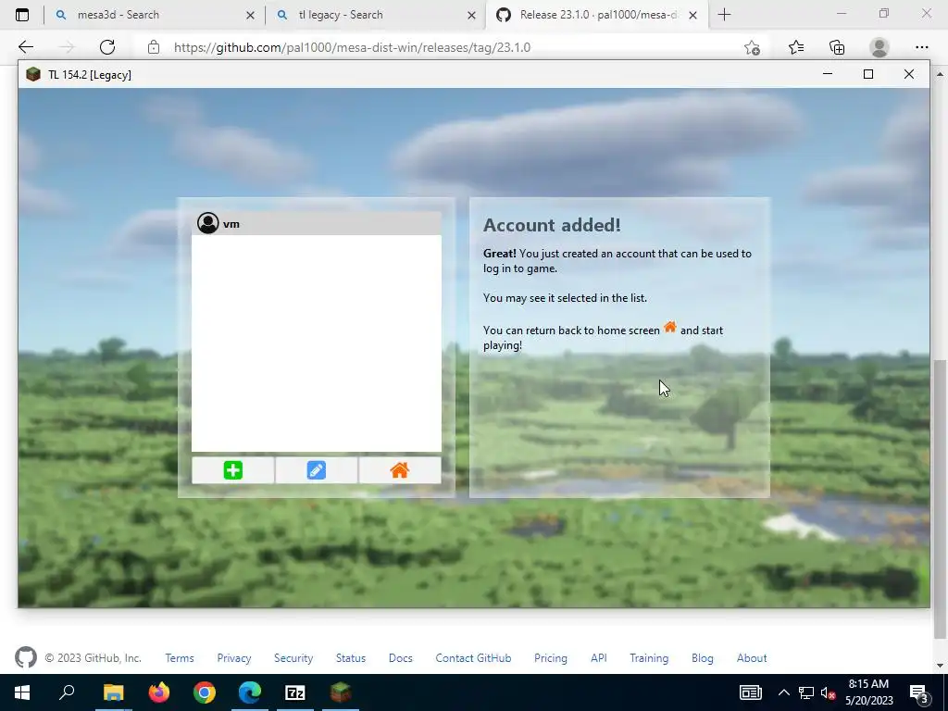
Task: Switch to Microsoft Edge in taskbar
Action: (x=250, y=692)
